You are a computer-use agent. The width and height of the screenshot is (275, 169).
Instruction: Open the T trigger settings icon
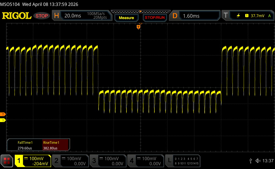click(226, 16)
